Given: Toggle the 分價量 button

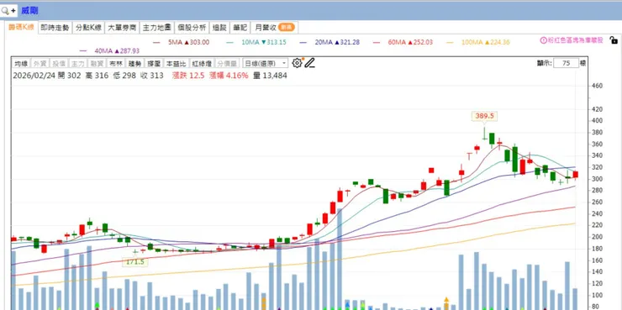Looking at the screenshot, I should click(x=227, y=63).
